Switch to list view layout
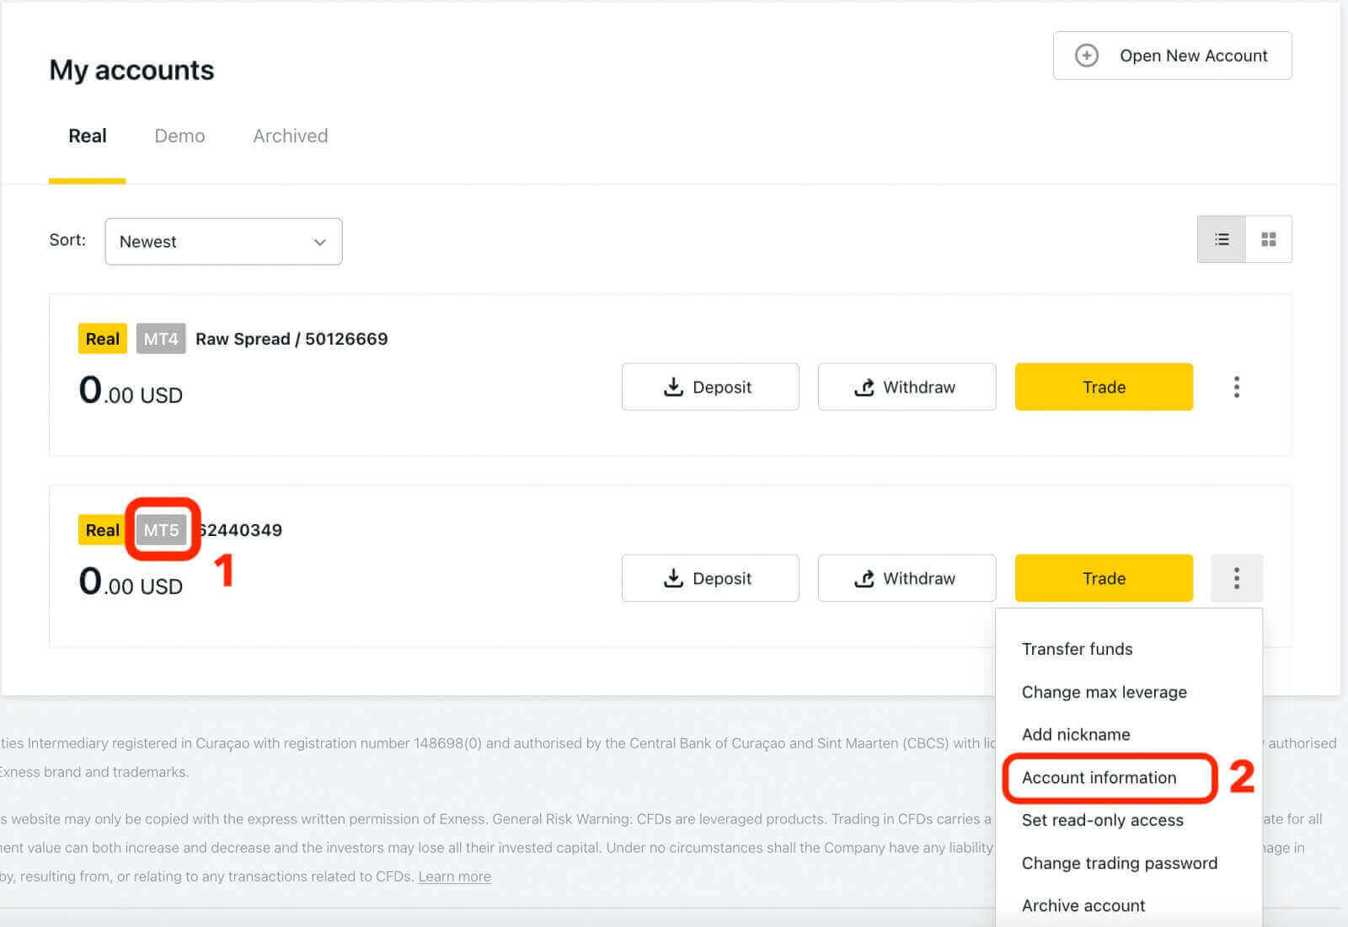The height and width of the screenshot is (927, 1348). click(1222, 238)
